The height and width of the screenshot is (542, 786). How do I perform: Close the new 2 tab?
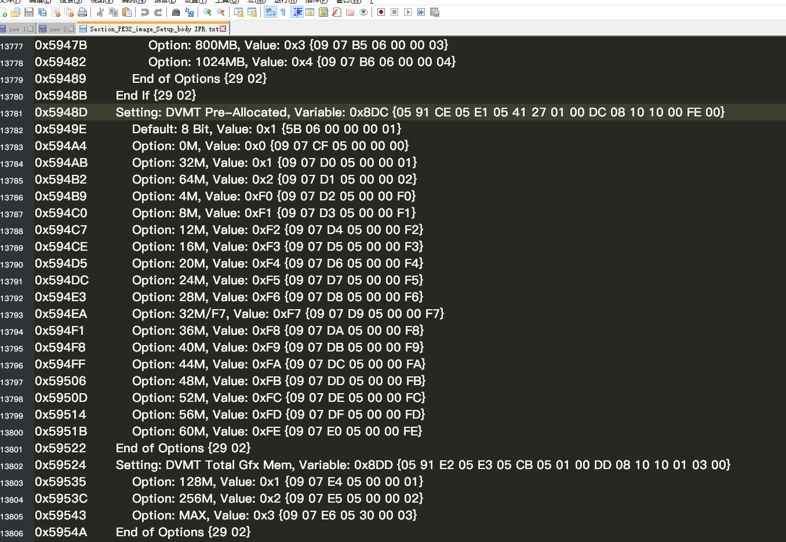(71, 27)
